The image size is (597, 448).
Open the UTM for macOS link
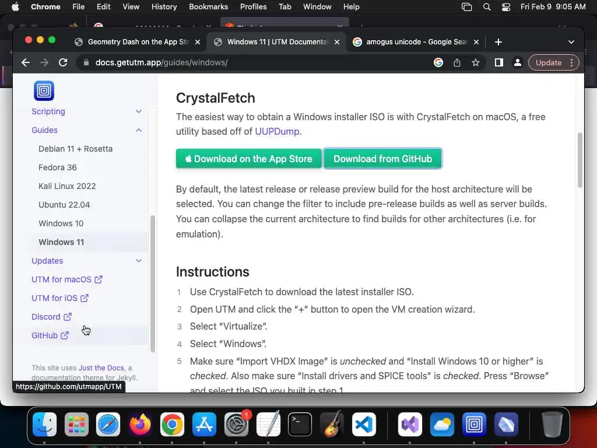pyautogui.click(x=67, y=279)
